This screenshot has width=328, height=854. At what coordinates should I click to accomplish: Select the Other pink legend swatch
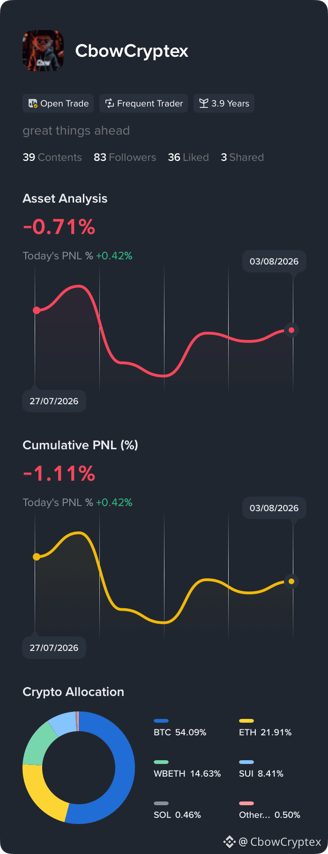[x=246, y=803]
